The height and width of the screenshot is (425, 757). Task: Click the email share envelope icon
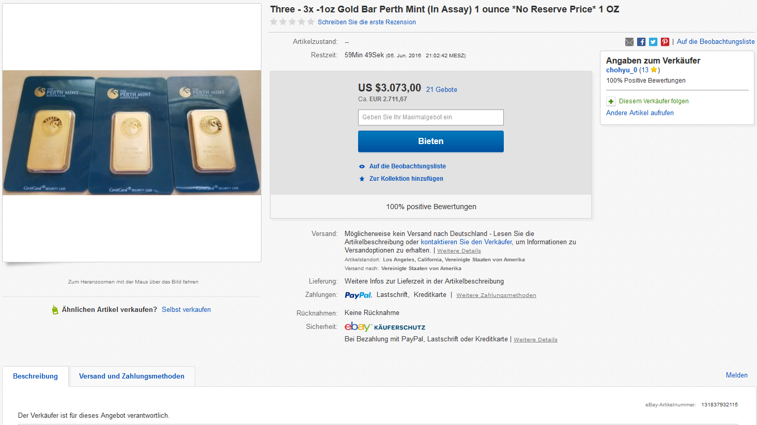click(629, 42)
